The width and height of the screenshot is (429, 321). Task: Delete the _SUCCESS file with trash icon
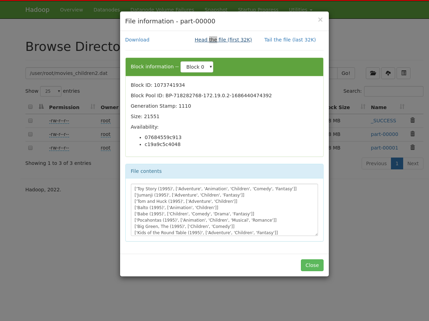[x=413, y=120]
